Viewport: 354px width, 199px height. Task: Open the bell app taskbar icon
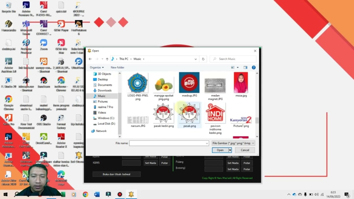point(131,195)
